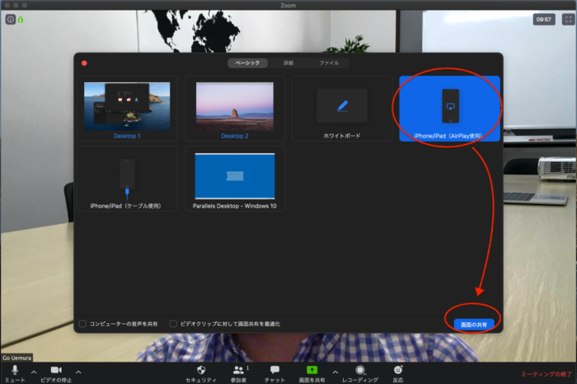Click the Go Uemura name label
This screenshot has height=384, width=577.
[17, 358]
